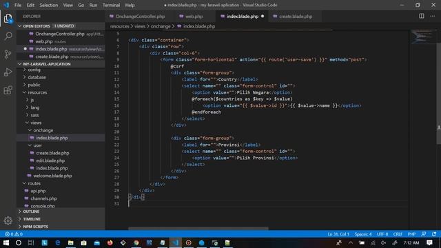Open the Search view in activity bar

click(8, 36)
